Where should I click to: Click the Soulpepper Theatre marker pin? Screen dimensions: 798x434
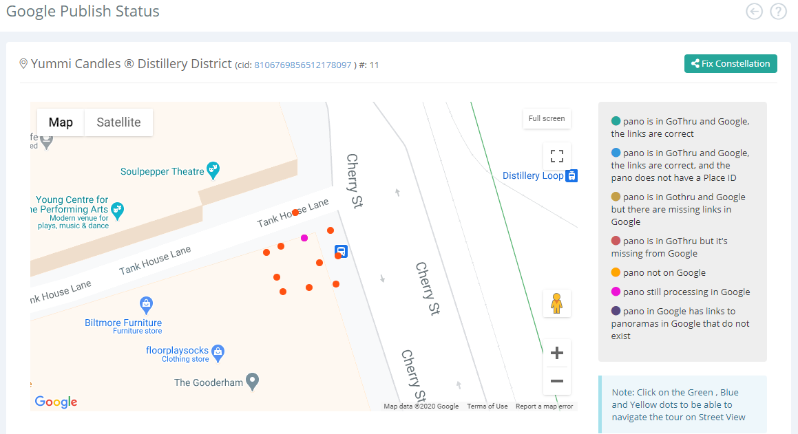(x=213, y=171)
